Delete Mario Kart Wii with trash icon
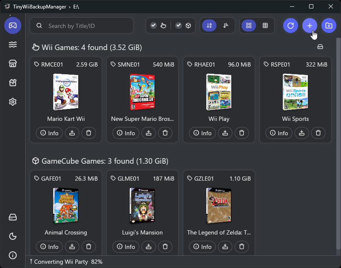The image size is (341, 268). pos(88,133)
